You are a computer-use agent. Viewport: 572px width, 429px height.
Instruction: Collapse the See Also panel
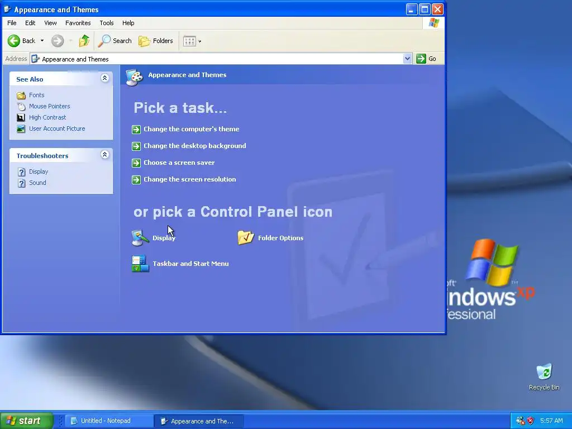(x=104, y=78)
